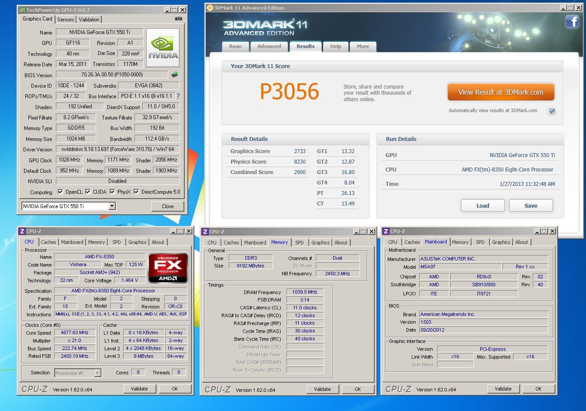
Task: Click the GPU-Z screenshot camera icon
Action: point(179,19)
